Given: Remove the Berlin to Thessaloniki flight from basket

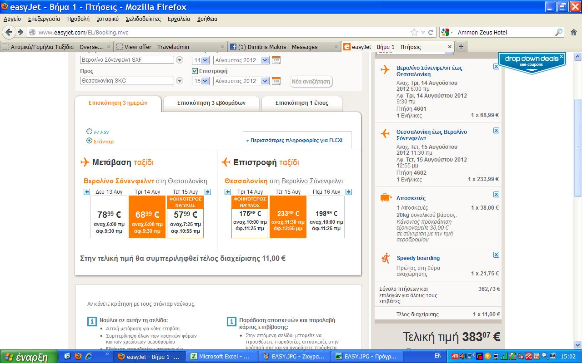Looking at the screenshot, I should (496, 66).
